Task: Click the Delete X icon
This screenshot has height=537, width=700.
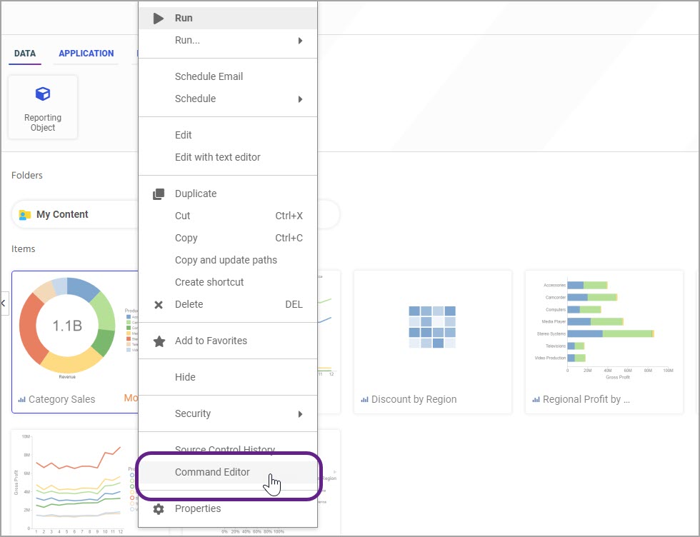Action: point(159,305)
